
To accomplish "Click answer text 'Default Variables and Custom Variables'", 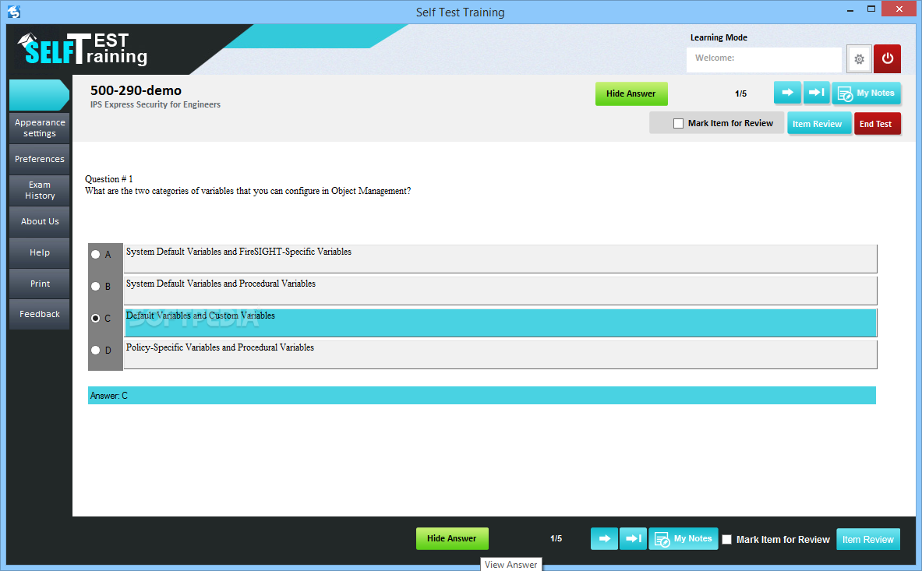I will pyautogui.click(x=200, y=315).
